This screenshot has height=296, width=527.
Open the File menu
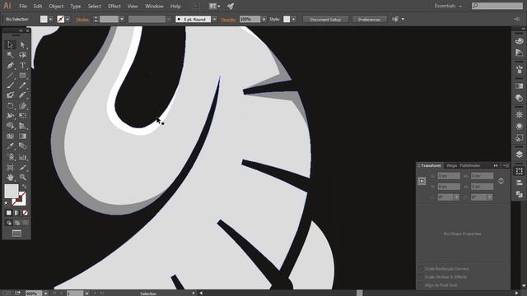pyautogui.click(x=23, y=6)
